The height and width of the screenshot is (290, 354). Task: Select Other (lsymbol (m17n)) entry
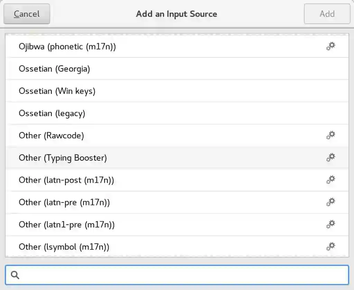(x=64, y=247)
